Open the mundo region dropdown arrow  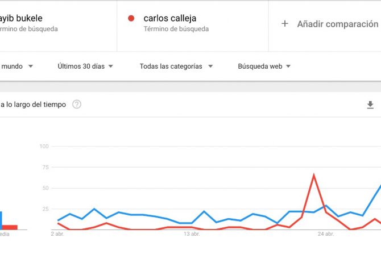click(31, 66)
